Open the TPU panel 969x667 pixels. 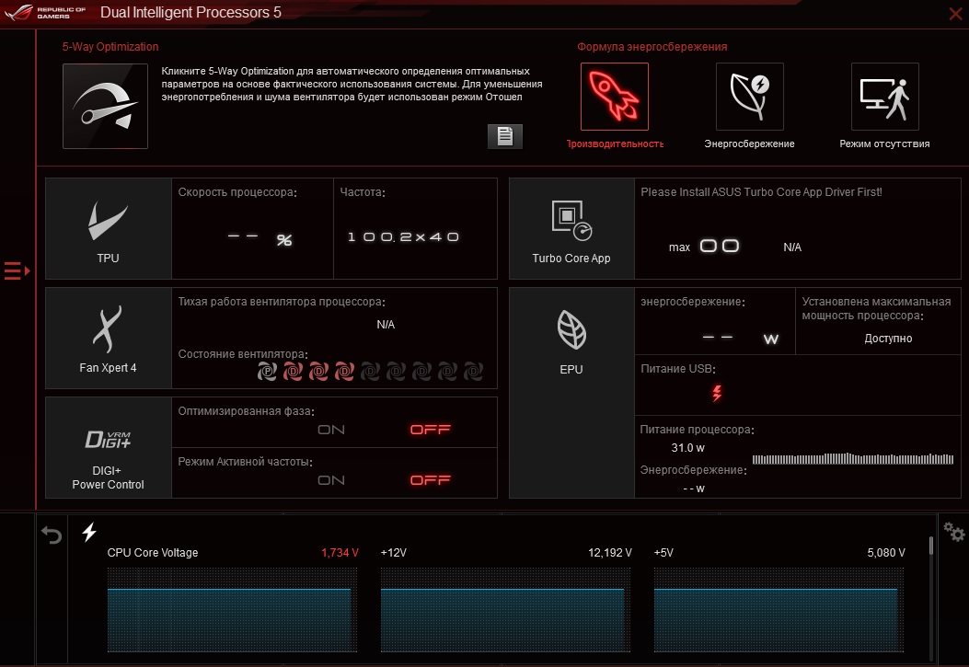pos(109,228)
